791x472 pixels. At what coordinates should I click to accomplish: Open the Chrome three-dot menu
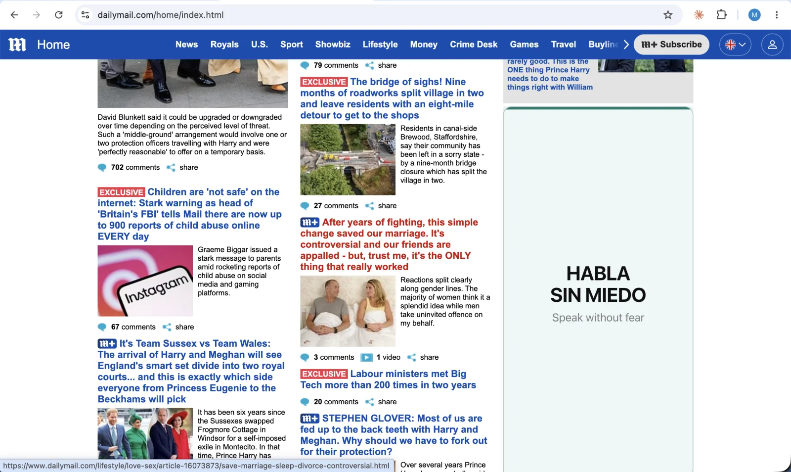[x=777, y=15]
